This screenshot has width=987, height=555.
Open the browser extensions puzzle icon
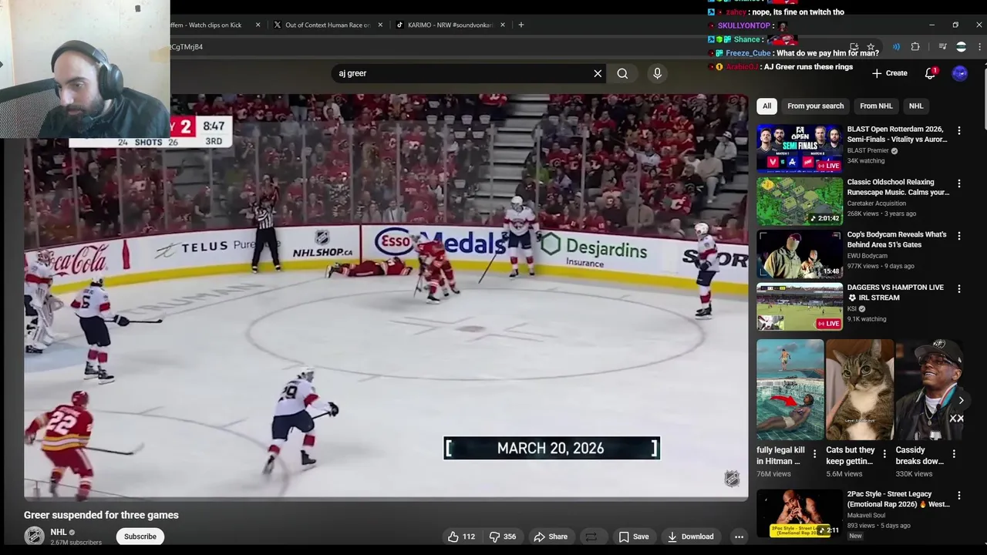pos(915,47)
